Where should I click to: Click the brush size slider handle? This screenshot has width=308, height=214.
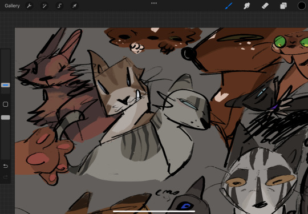click(6, 85)
